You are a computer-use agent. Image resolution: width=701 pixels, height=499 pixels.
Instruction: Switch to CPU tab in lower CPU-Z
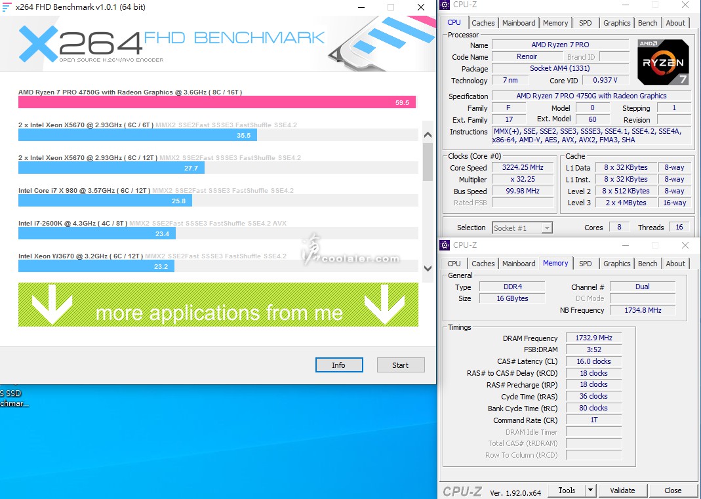454,264
